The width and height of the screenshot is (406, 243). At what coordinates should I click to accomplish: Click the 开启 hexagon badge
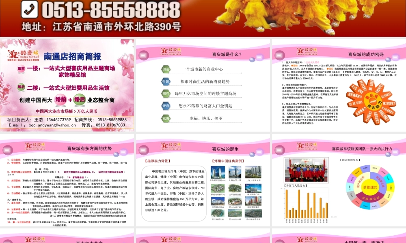pos(166,106)
